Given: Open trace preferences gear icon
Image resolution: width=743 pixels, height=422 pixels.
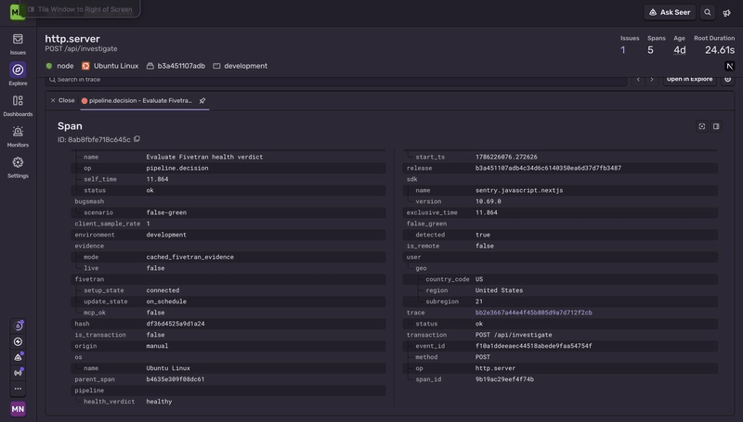Looking at the screenshot, I should (x=728, y=79).
